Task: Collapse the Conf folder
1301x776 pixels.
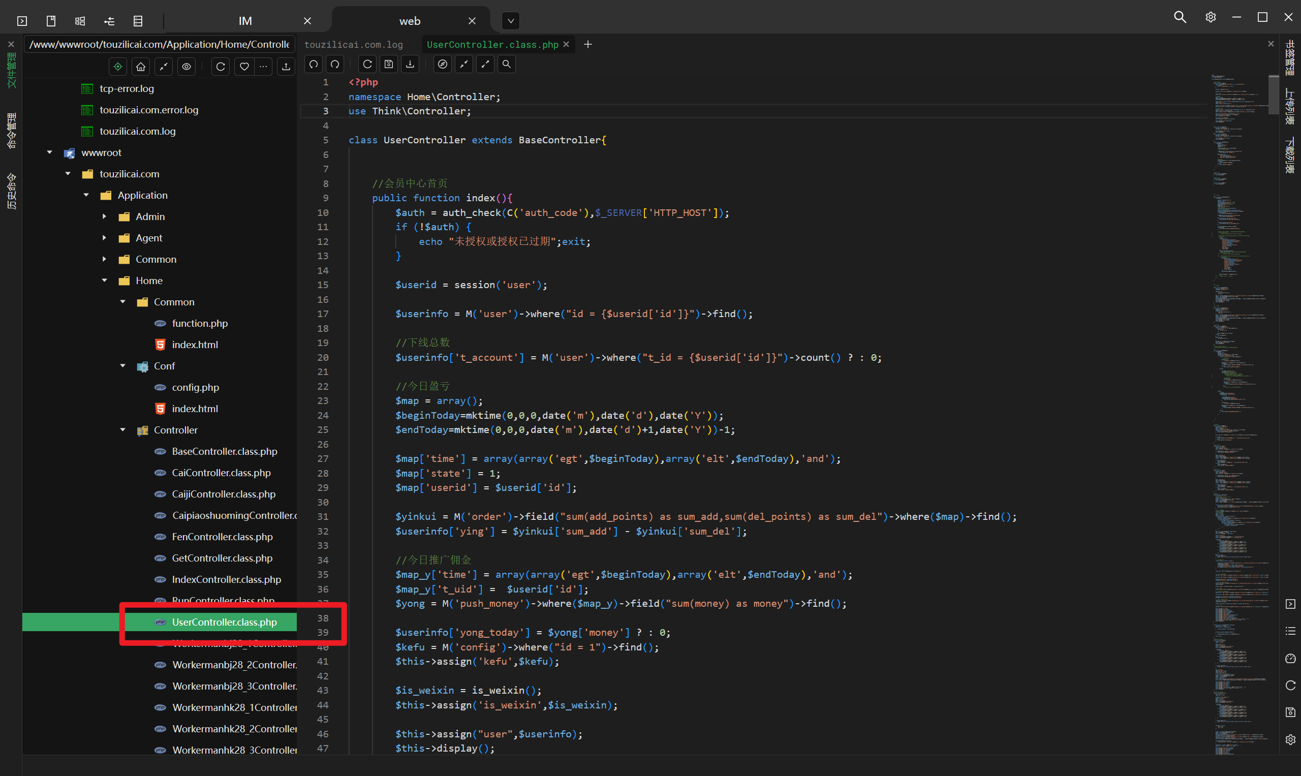Action: coord(122,366)
